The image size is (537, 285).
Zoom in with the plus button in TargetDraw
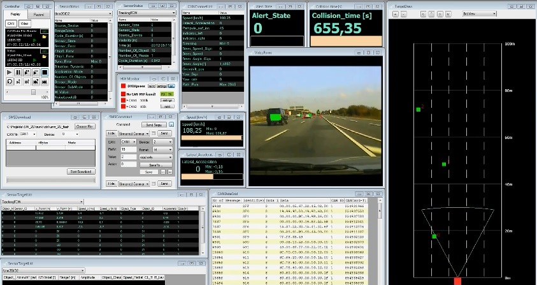(x=395, y=14)
